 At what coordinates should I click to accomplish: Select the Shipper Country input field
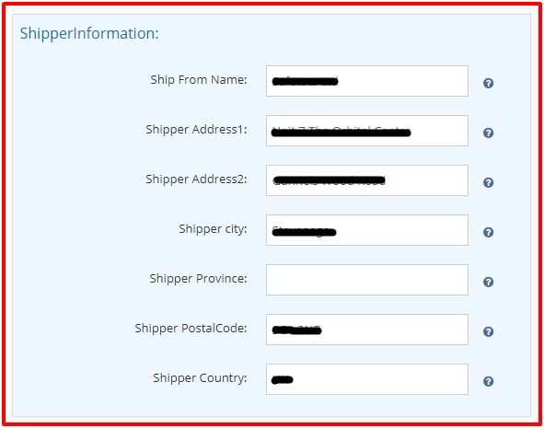point(367,379)
